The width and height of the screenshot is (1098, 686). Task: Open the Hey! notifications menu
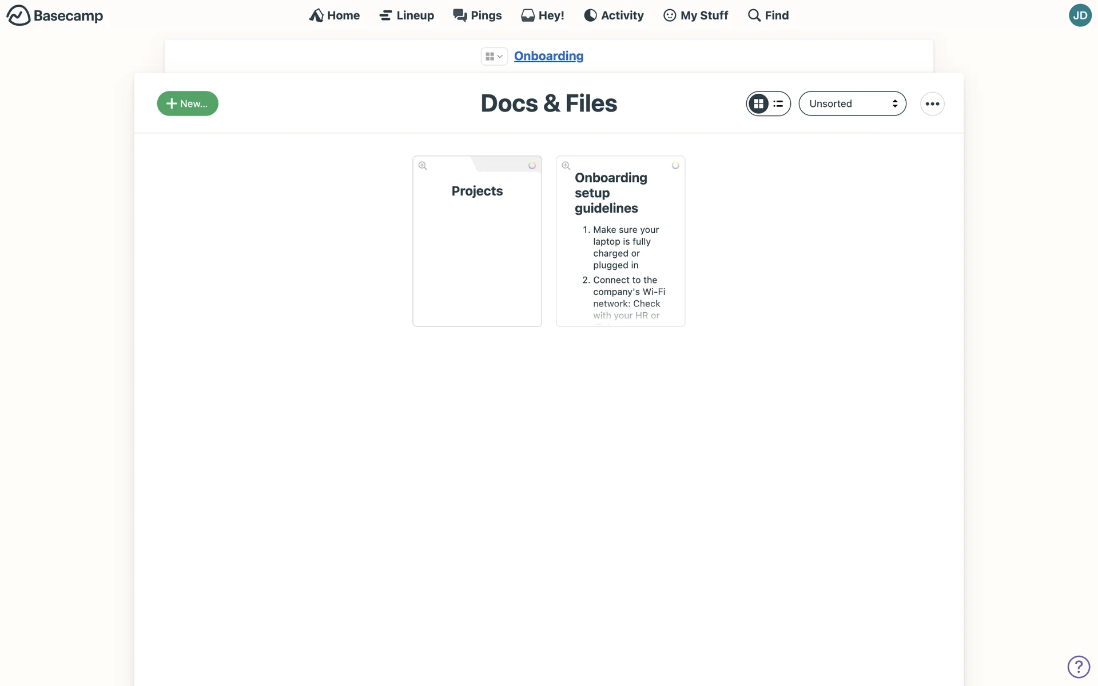543,15
